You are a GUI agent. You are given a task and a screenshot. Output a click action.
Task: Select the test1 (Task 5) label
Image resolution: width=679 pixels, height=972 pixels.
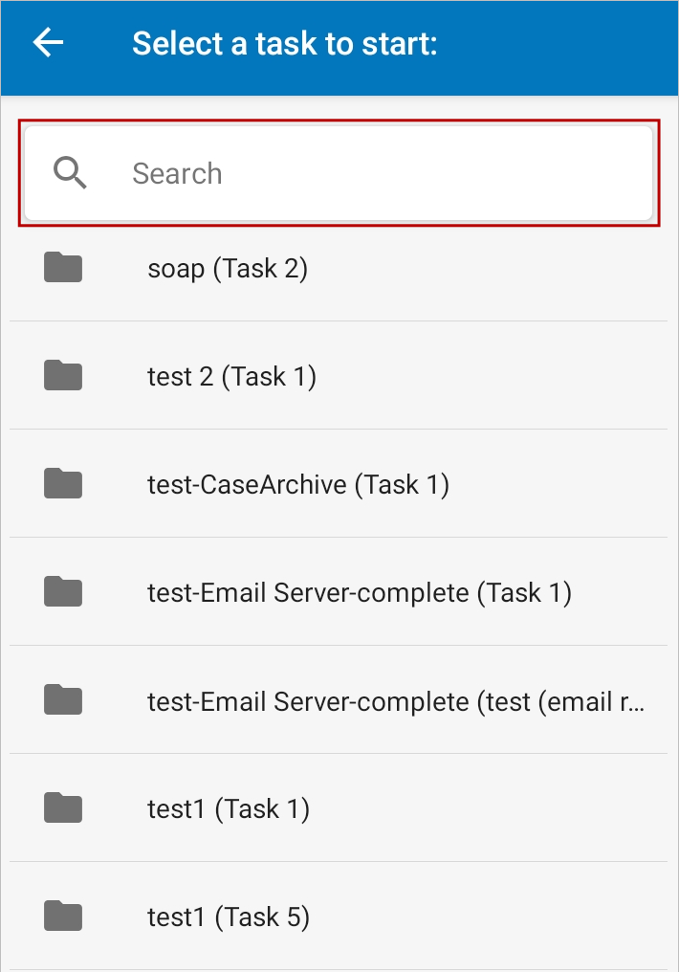pyautogui.click(x=229, y=917)
